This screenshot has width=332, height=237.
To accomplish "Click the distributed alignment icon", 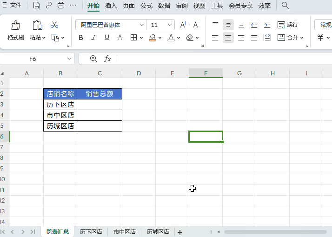I will pos(267,38).
